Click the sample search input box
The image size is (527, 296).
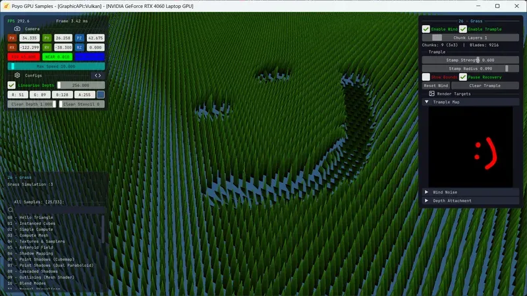point(59,210)
